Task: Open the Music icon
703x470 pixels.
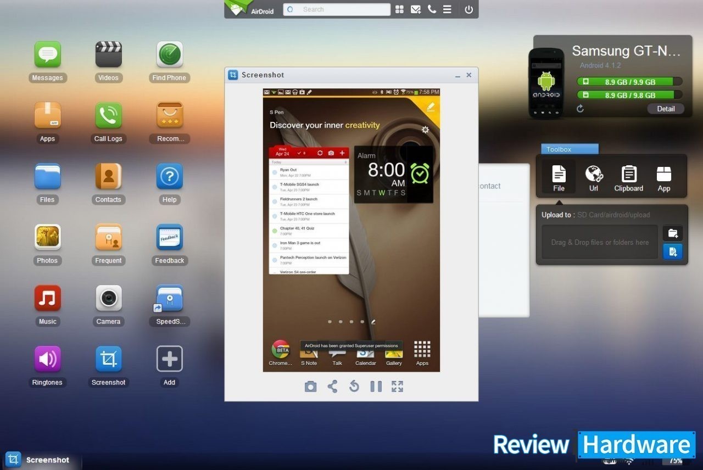Action: [x=48, y=298]
